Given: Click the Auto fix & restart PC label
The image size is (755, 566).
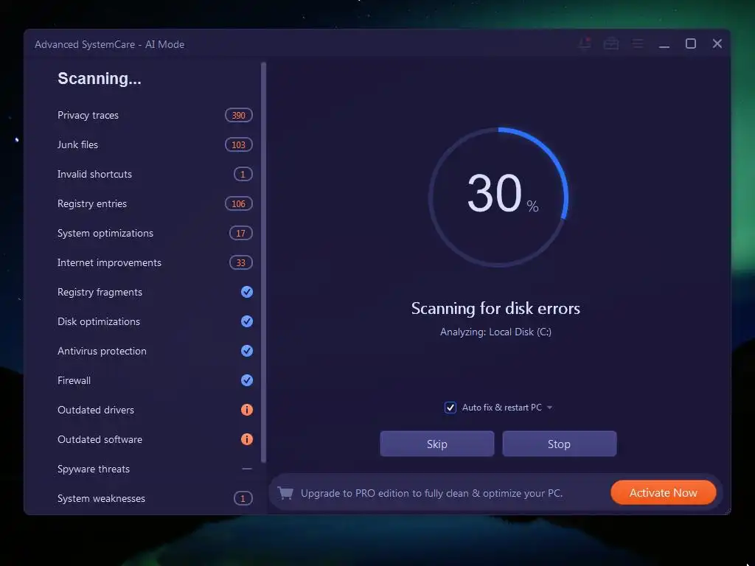Looking at the screenshot, I should coord(501,407).
